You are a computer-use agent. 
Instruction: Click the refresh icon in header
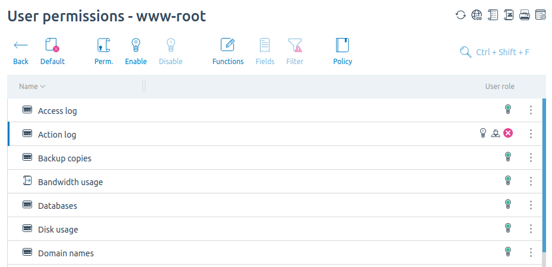click(461, 15)
